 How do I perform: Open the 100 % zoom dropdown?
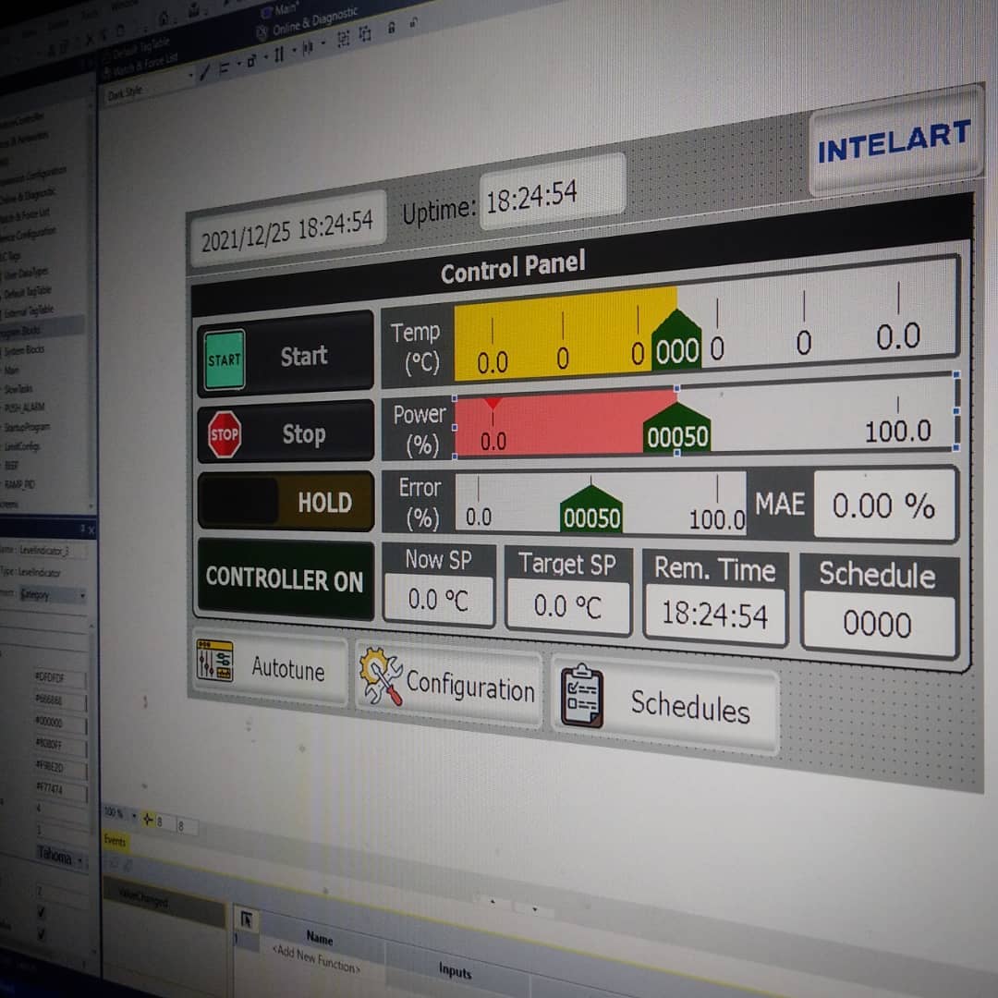(133, 815)
